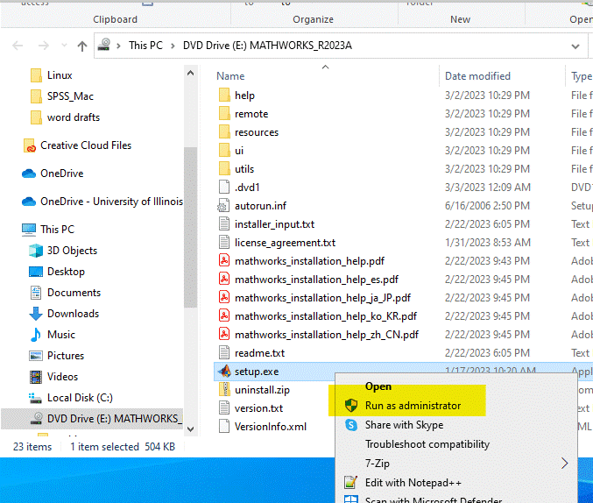Open Pictures in the navigation pane

point(56,356)
